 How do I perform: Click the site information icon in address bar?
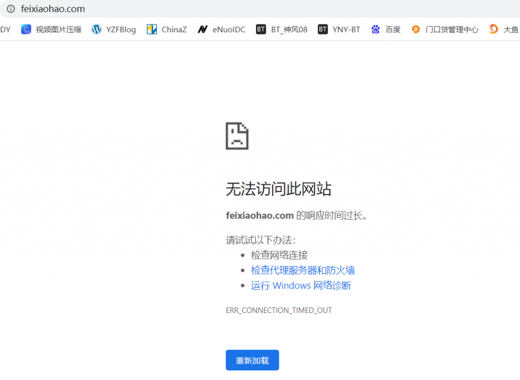click(11, 9)
